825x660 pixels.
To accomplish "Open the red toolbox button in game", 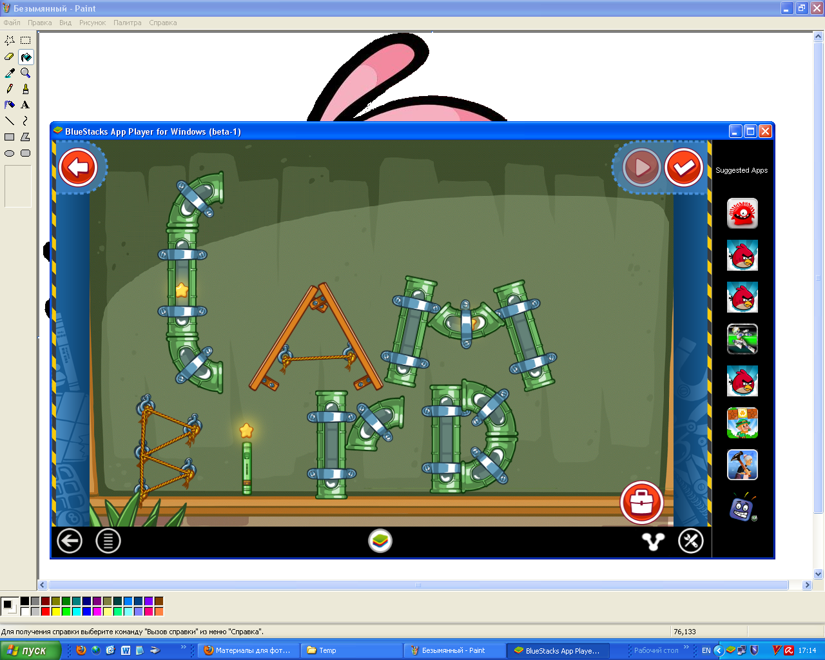I will coord(642,502).
